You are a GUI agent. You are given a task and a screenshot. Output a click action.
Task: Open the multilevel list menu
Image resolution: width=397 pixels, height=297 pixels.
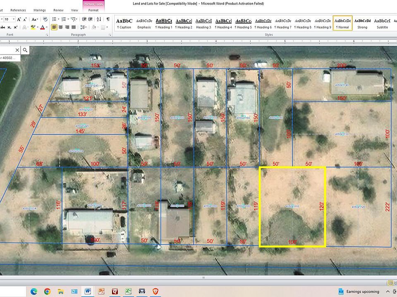point(74,19)
